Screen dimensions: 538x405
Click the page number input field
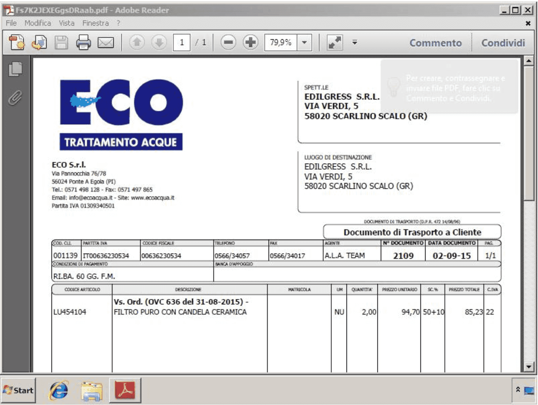(182, 42)
